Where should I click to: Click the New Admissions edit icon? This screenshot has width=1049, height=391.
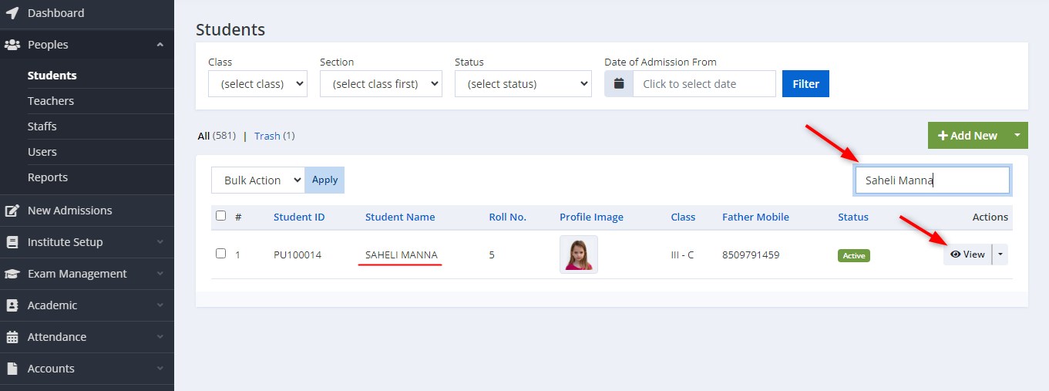point(12,211)
